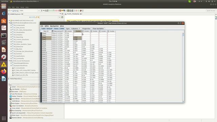Open Terminal from the dock

coord(4,35)
